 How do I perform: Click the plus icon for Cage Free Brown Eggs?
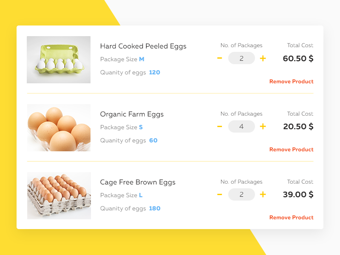click(x=263, y=194)
